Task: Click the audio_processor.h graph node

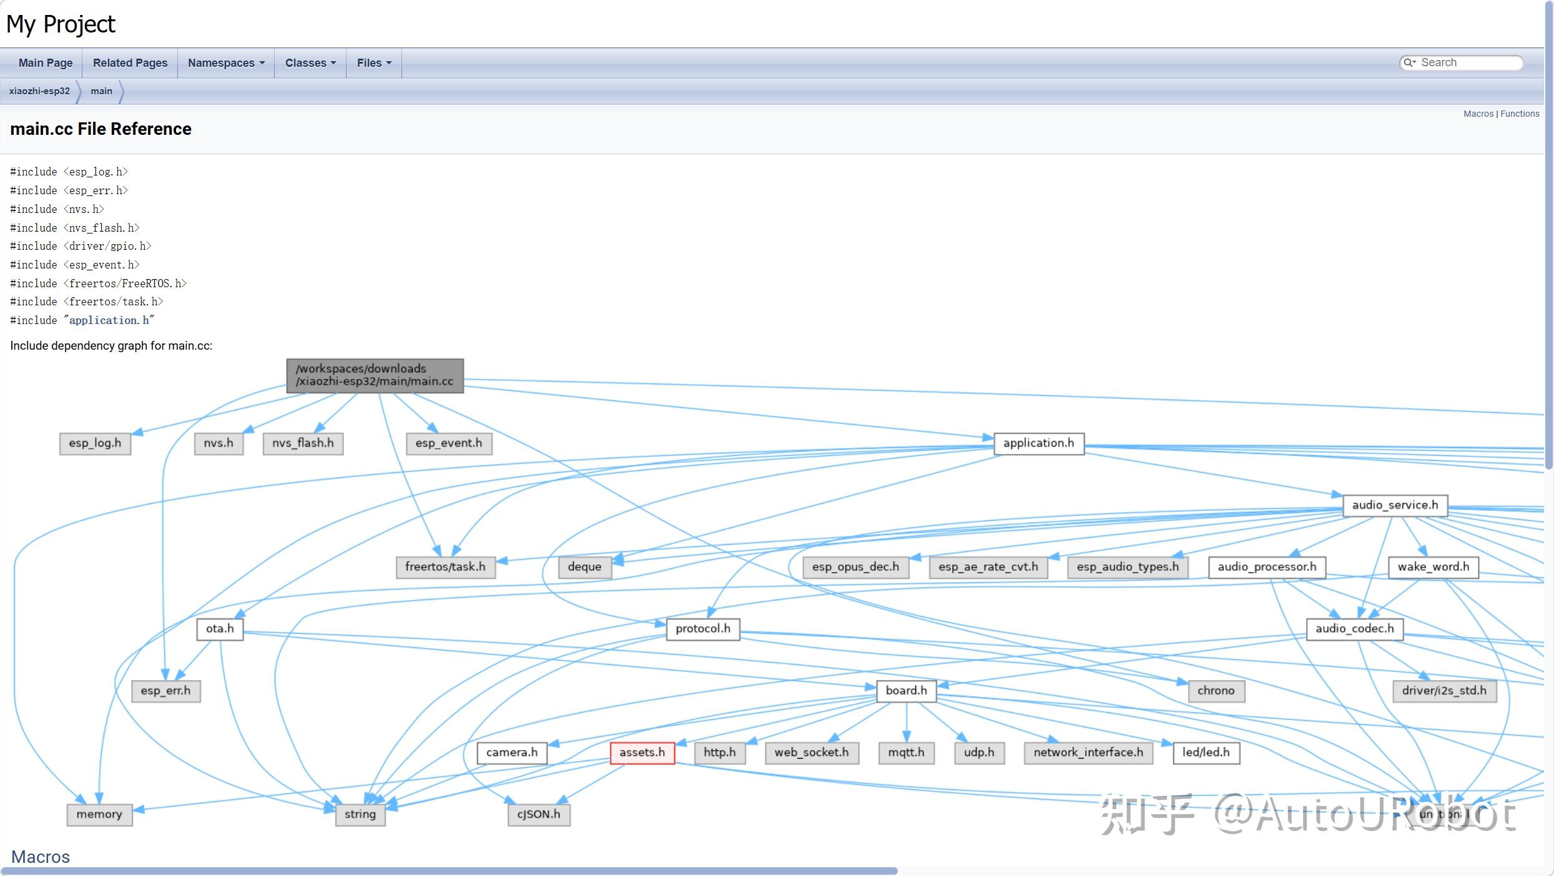Action: (x=1266, y=567)
